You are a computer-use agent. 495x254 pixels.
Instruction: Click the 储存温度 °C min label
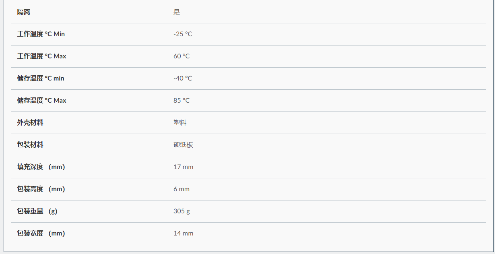tap(41, 78)
